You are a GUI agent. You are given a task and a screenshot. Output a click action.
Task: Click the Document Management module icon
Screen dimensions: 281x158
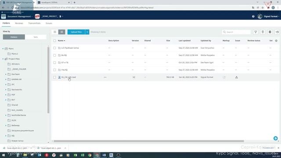tap(4, 16)
